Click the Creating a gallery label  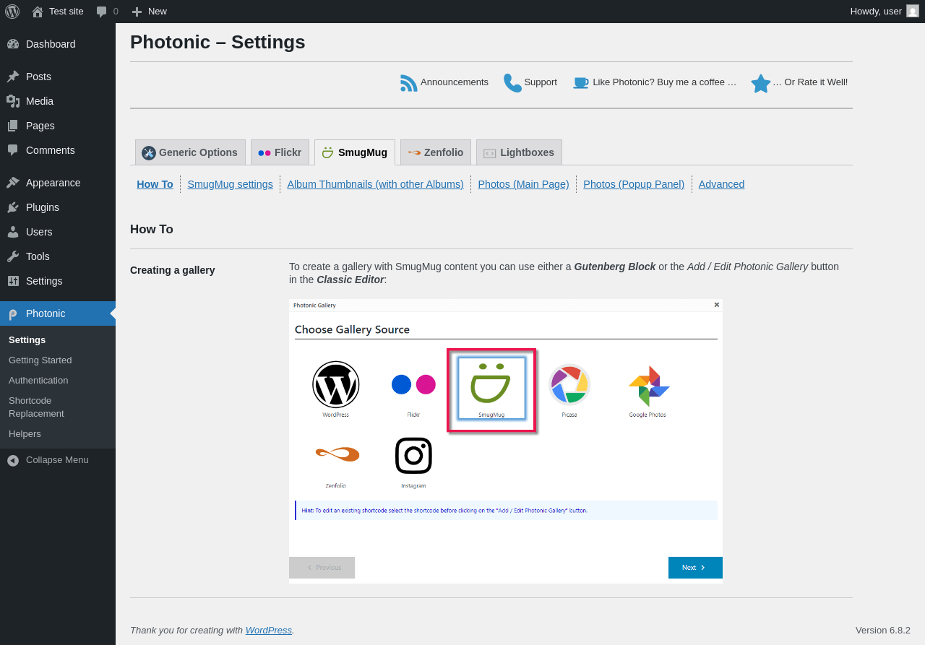pos(173,270)
